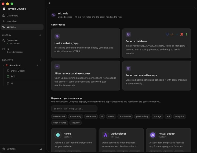Viewport: 197px width, 153px height.
Task: Click the Dashboard chart icon
Action: coord(4,15)
